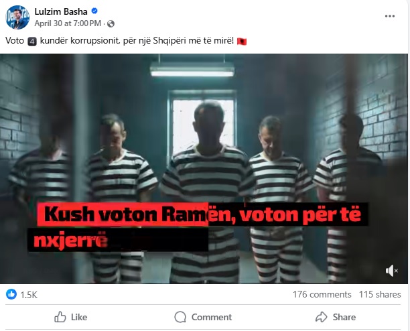This screenshot has height=331, width=410.
Task: View the 115 shares list
Action: 380,294
